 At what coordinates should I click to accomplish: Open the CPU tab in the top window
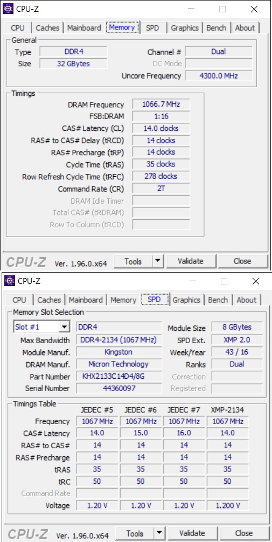[18, 28]
